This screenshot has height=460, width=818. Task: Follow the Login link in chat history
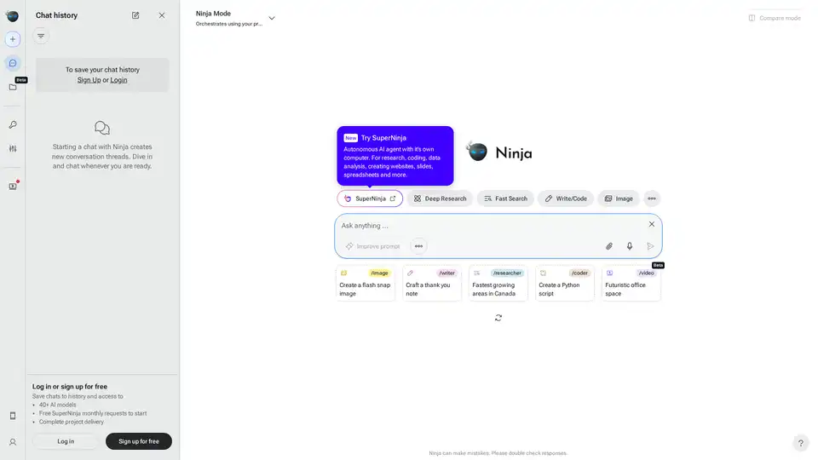pyautogui.click(x=118, y=80)
